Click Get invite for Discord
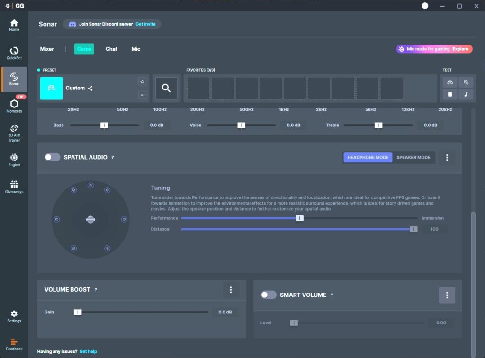 click(145, 24)
